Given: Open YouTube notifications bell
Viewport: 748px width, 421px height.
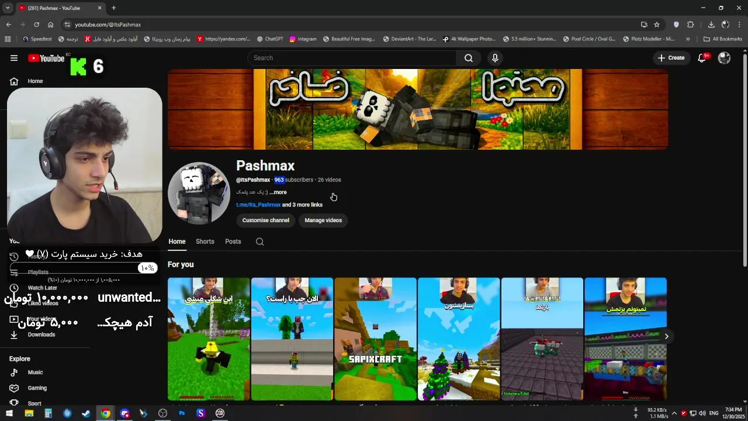Looking at the screenshot, I should (702, 58).
